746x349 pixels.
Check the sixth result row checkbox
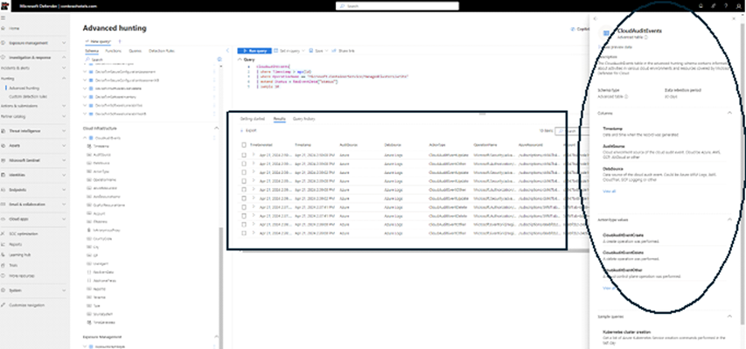244,198
